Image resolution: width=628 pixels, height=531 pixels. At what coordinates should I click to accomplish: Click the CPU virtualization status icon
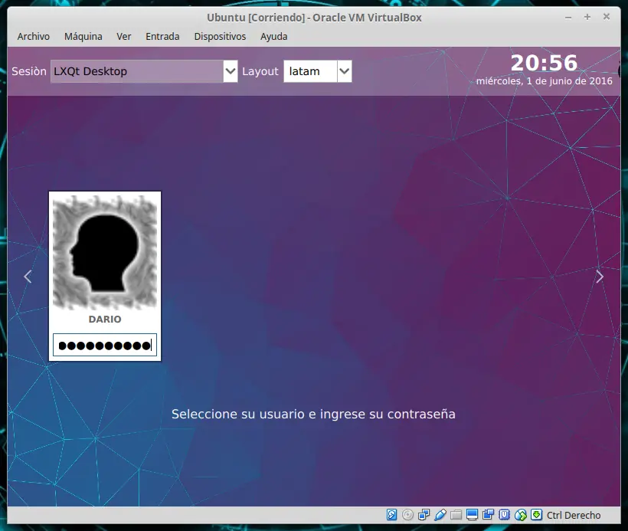click(504, 515)
